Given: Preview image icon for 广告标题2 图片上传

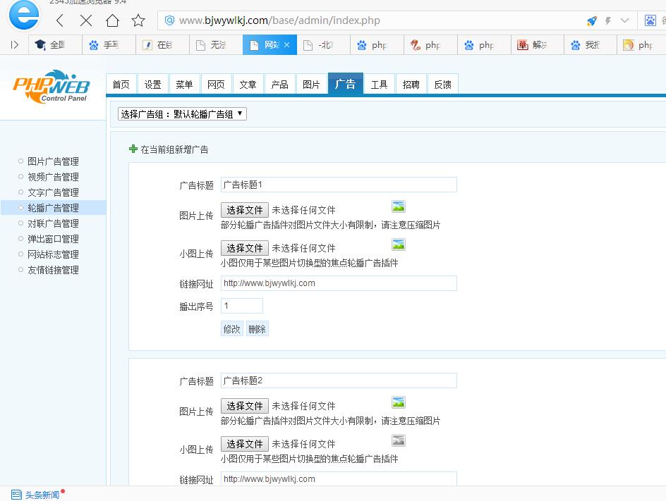Looking at the screenshot, I should coord(399,402).
